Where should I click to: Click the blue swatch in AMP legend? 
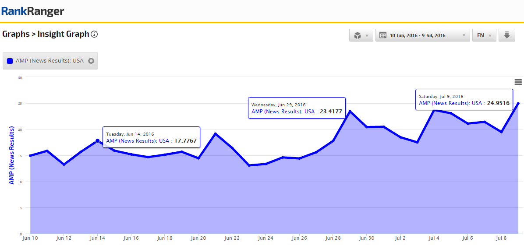point(10,61)
